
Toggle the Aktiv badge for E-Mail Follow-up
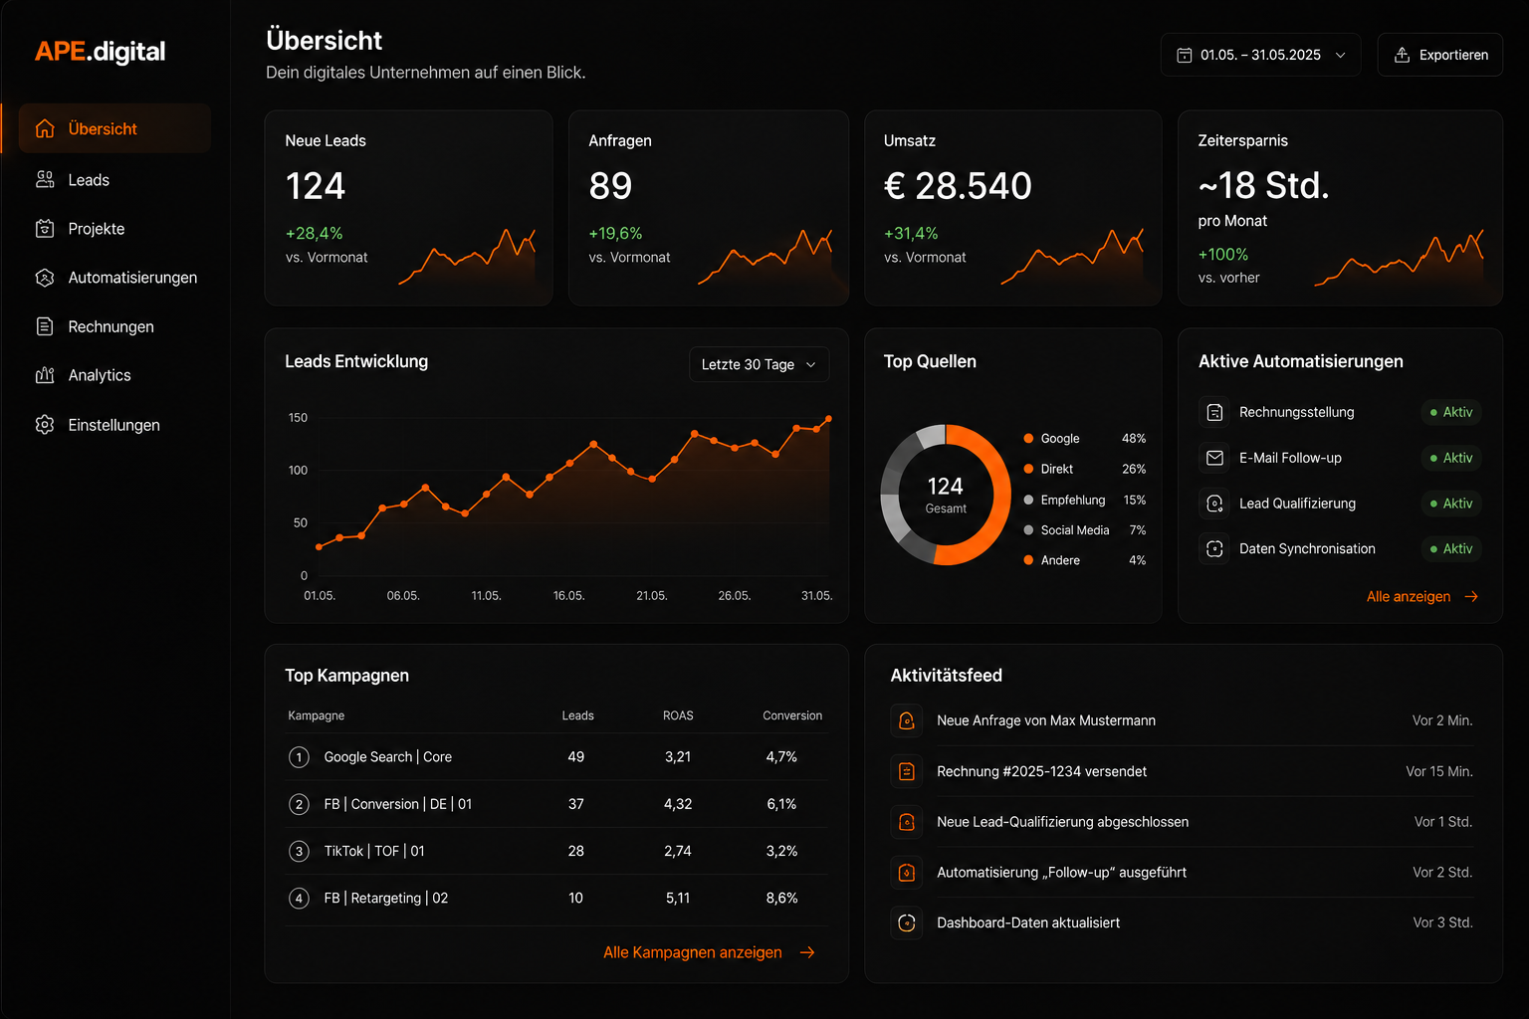coord(1451,458)
